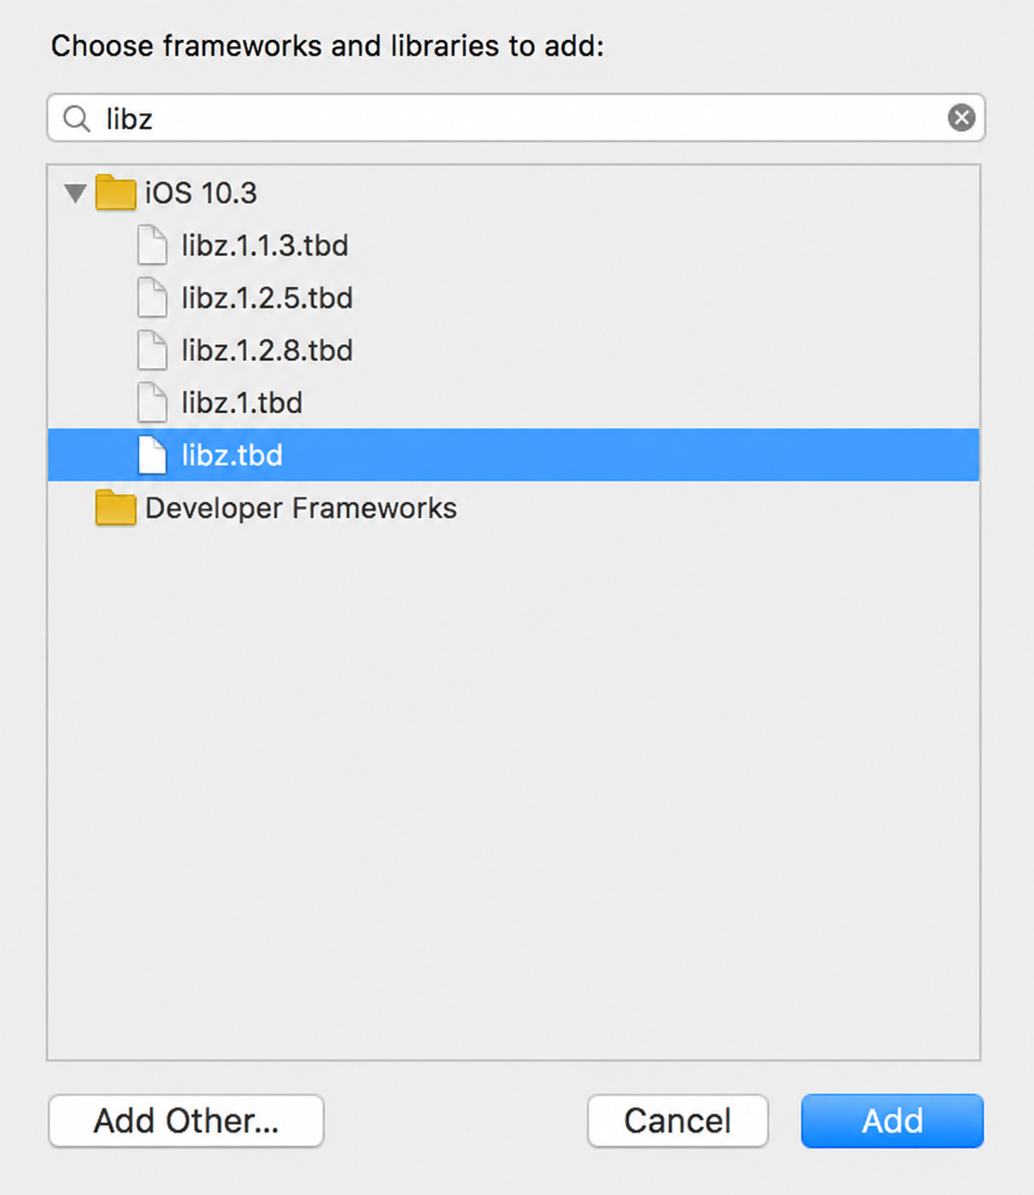Click the magnifying glass search icon
The width and height of the screenshot is (1034, 1195).
coord(77,118)
